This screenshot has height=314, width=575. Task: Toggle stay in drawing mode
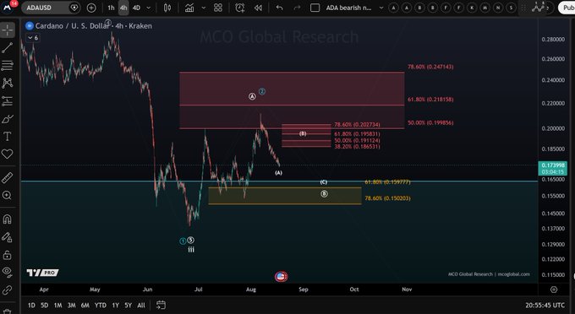pos(8,237)
